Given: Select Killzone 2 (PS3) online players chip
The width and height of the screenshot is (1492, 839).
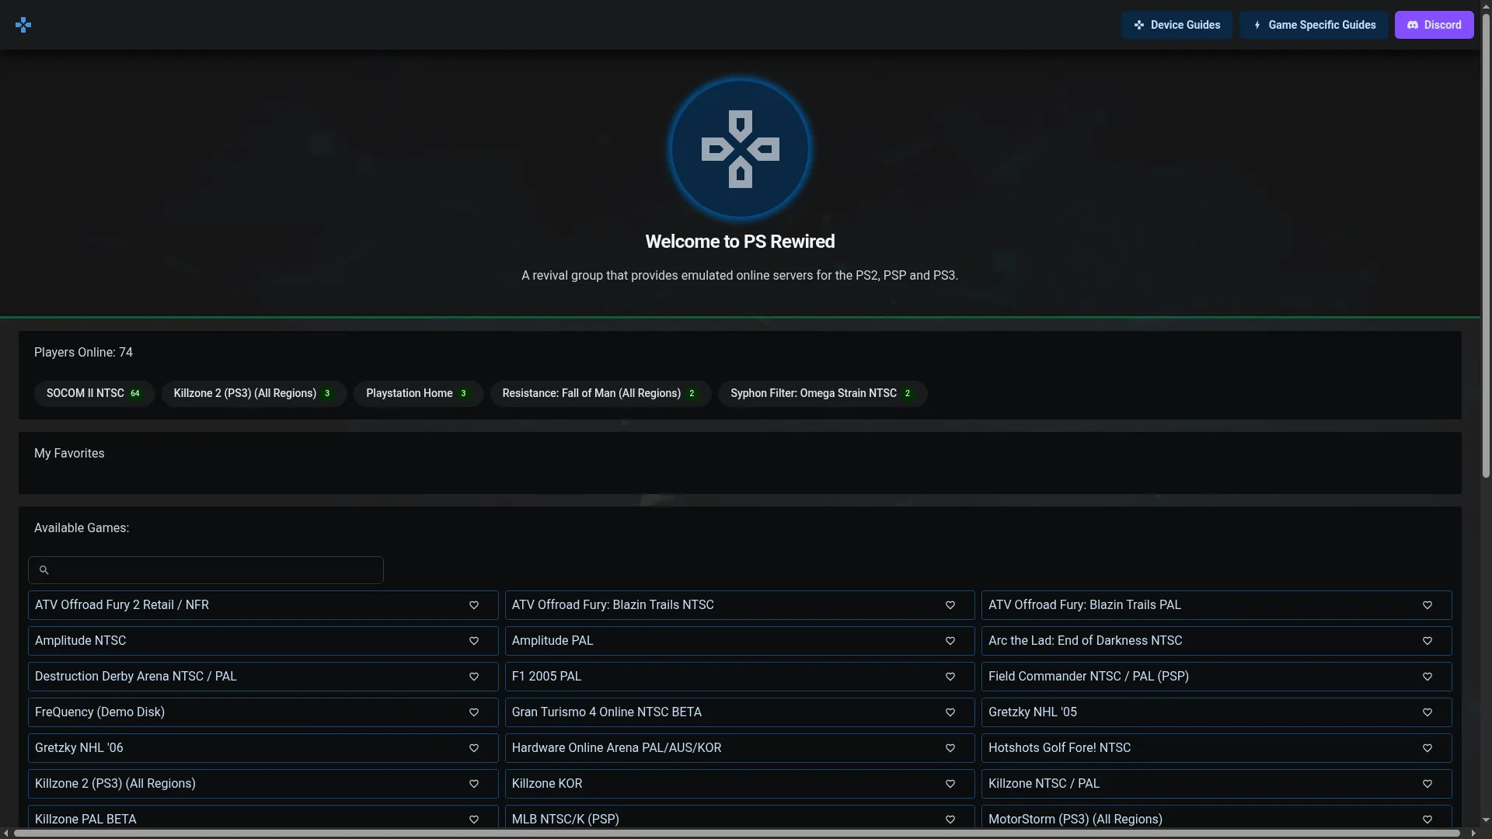Looking at the screenshot, I should [253, 394].
